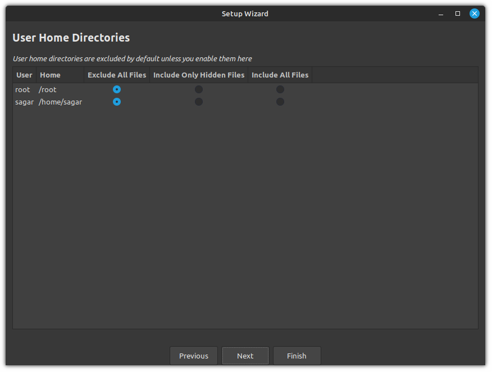This screenshot has height=372, width=492.
Task: Maximize the Setup Wizard window
Action: [x=458, y=13]
